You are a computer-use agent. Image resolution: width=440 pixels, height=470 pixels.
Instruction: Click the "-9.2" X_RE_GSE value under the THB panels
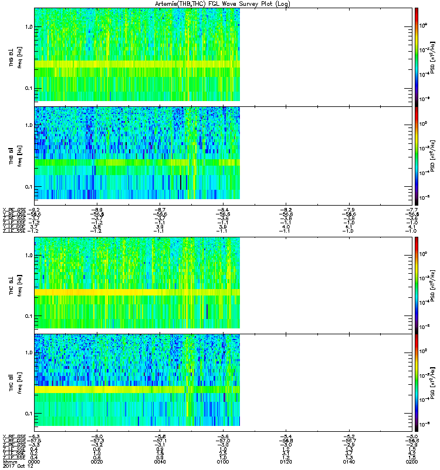[x=34, y=210]
